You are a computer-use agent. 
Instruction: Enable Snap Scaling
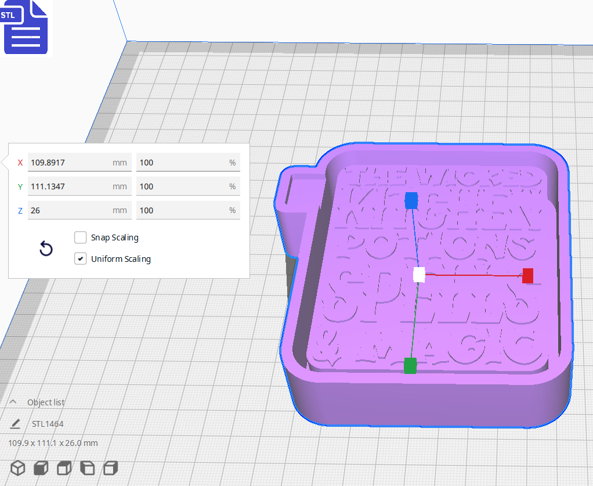80,237
